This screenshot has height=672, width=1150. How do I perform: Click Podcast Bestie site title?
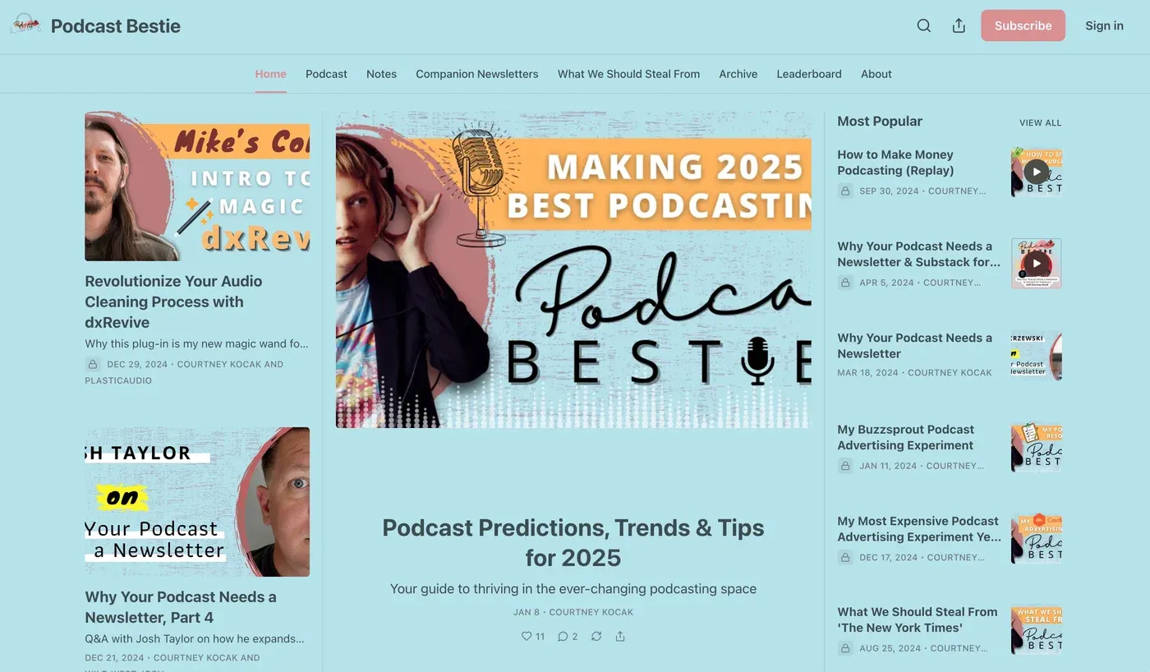pos(115,25)
